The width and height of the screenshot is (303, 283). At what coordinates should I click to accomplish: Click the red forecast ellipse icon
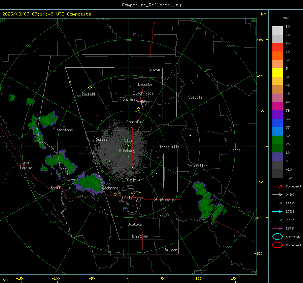point(277,245)
